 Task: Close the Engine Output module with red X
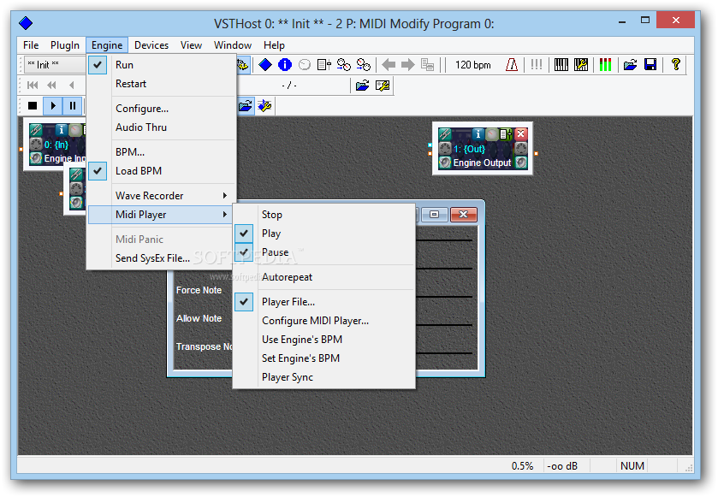520,133
